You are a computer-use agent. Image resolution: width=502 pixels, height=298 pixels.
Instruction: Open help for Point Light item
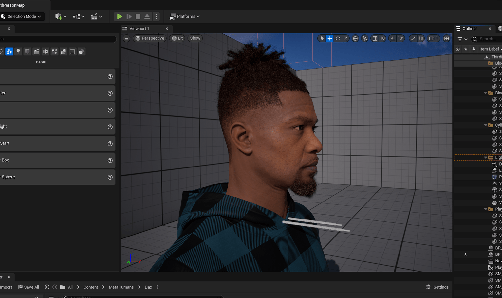tap(110, 127)
